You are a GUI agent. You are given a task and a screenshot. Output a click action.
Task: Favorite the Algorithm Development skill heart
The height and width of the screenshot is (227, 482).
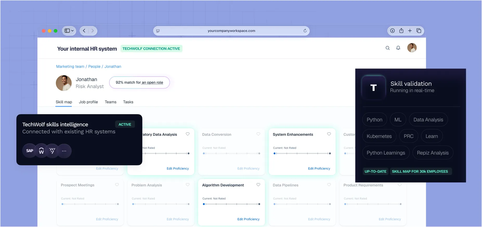(258, 185)
